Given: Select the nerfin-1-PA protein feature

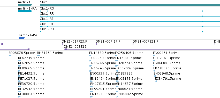Looking at the screenshot, I should (22, 38).
